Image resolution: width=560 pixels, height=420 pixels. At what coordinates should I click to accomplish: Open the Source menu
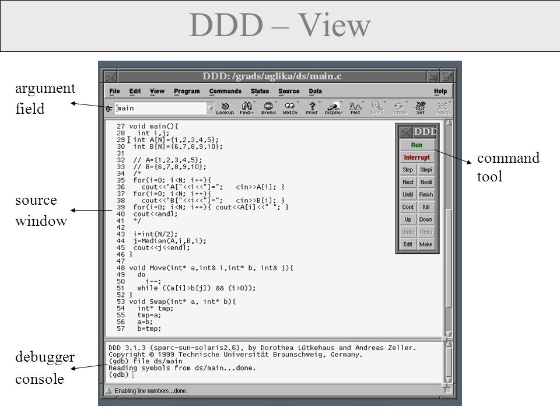(x=289, y=91)
